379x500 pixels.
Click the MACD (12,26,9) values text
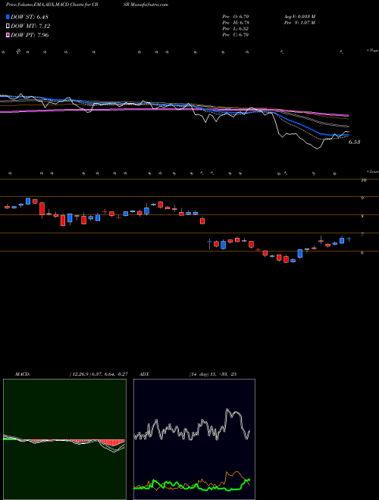pos(99,374)
